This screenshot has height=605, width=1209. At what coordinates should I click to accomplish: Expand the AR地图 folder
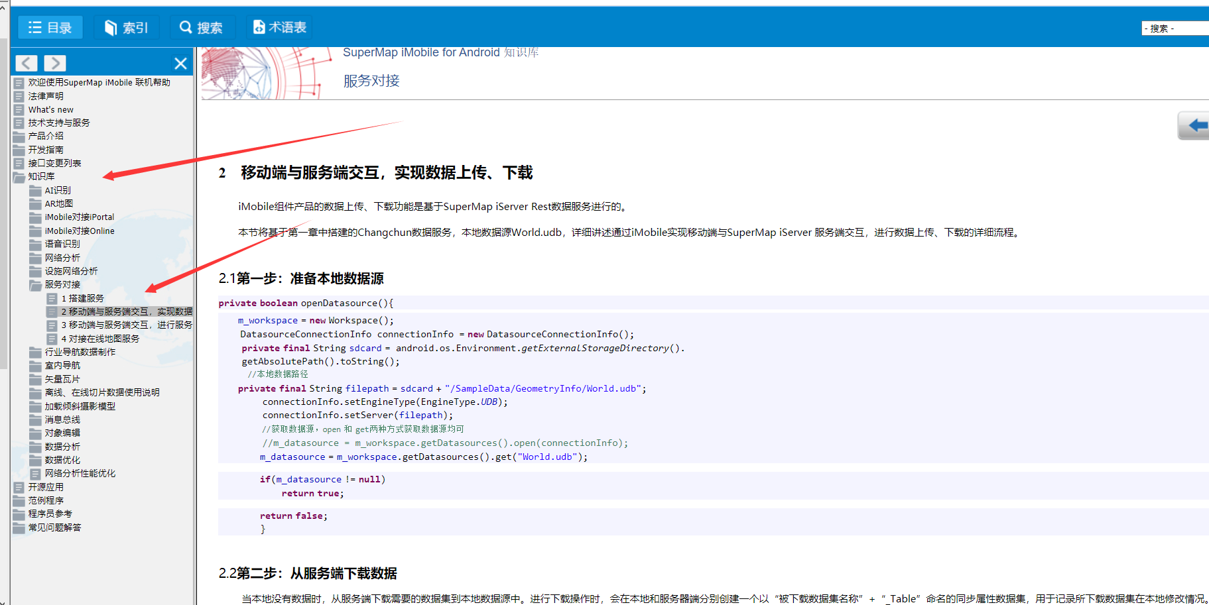pyautogui.click(x=58, y=203)
